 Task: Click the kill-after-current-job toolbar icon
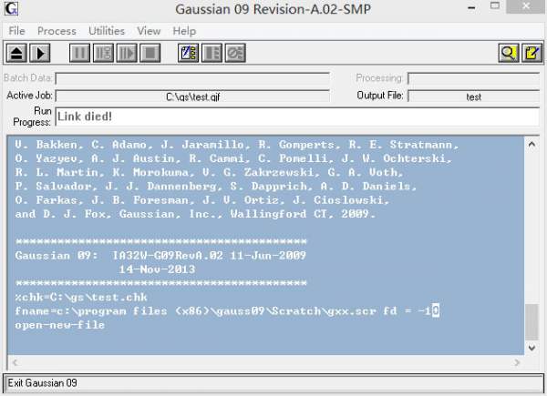tap(235, 54)
